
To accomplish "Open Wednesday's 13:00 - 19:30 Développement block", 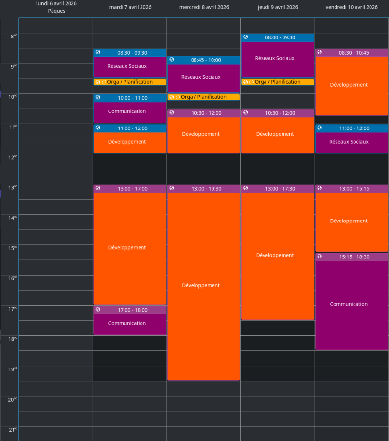I will [x=204, y=283].
